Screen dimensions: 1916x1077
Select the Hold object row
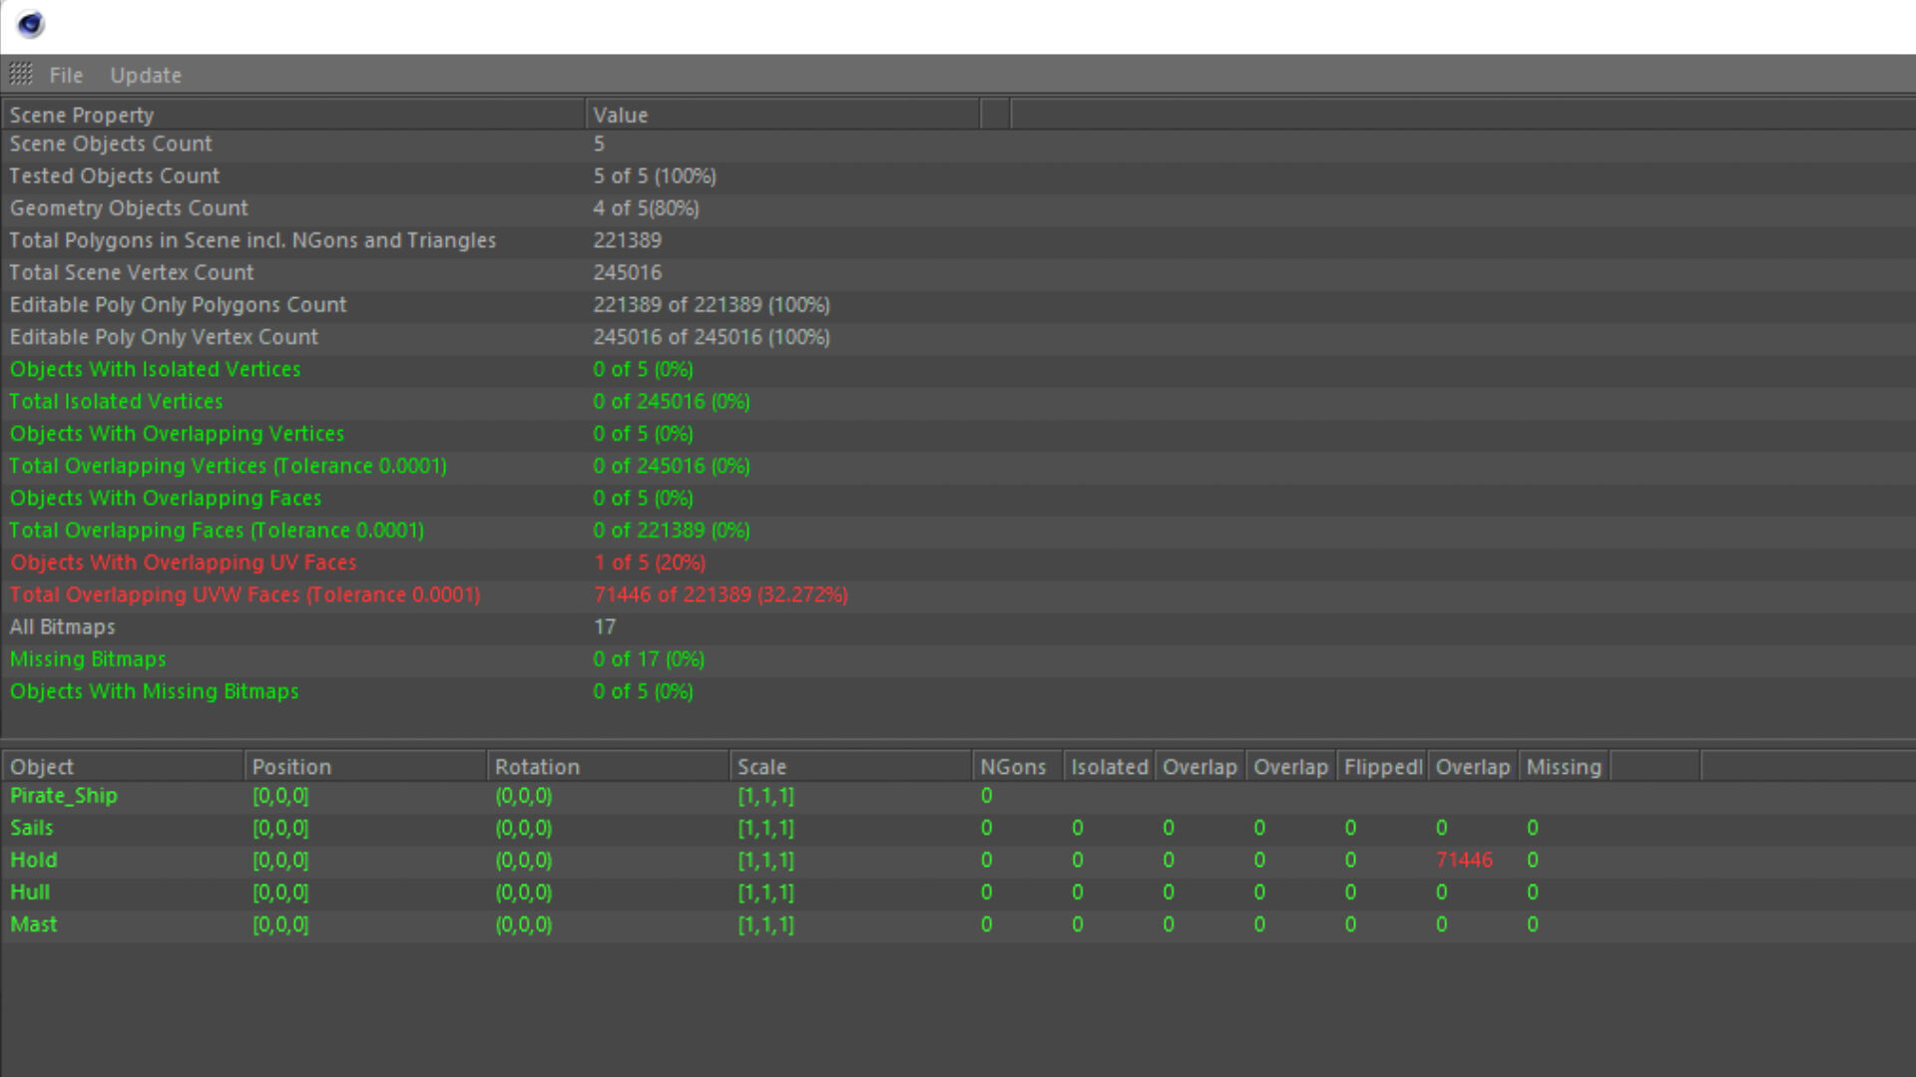pos(34,860)
